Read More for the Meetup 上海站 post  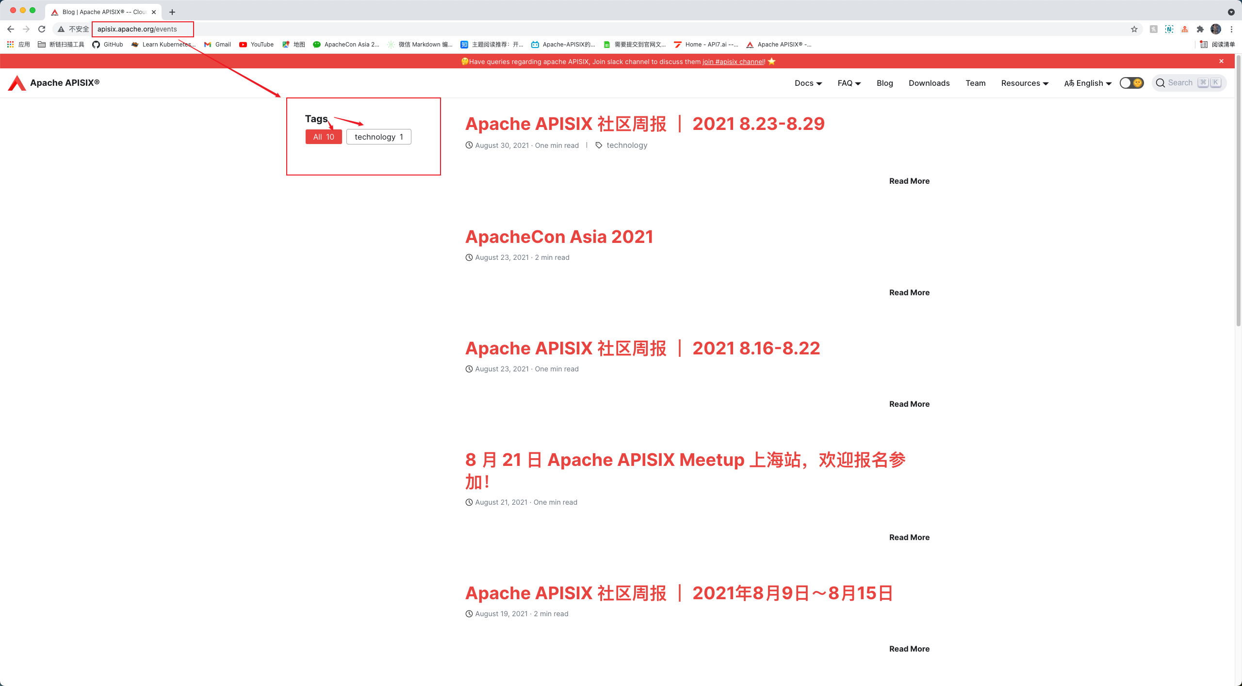(x=909, y=537)
